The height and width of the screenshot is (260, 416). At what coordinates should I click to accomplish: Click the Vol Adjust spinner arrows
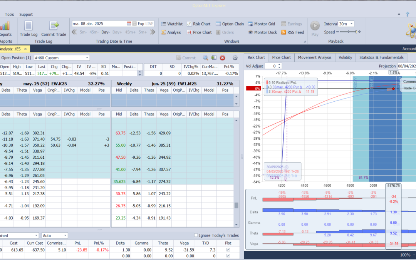tap(279, 66)
